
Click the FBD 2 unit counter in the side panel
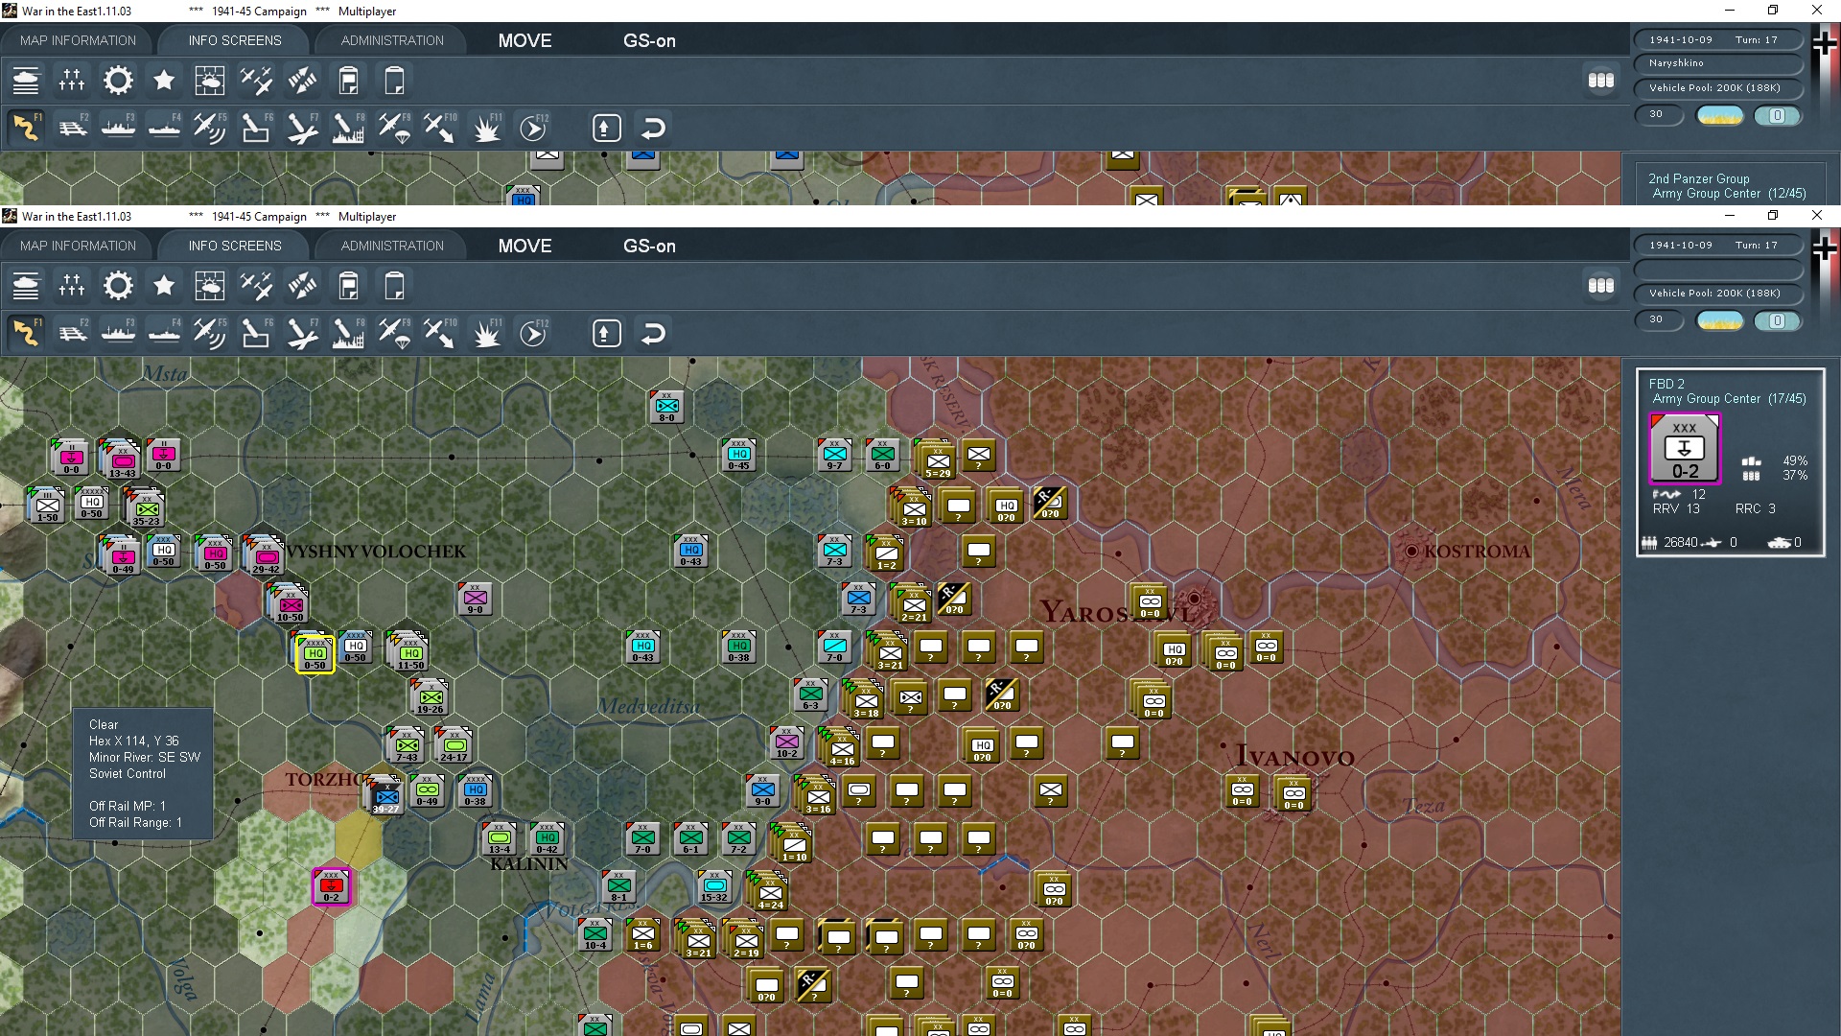(x=1684, y=448)
